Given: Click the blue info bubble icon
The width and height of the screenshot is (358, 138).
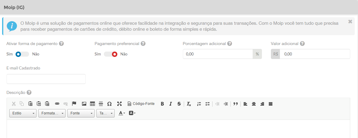Looking at the screenshot, I should click(12, 26).
